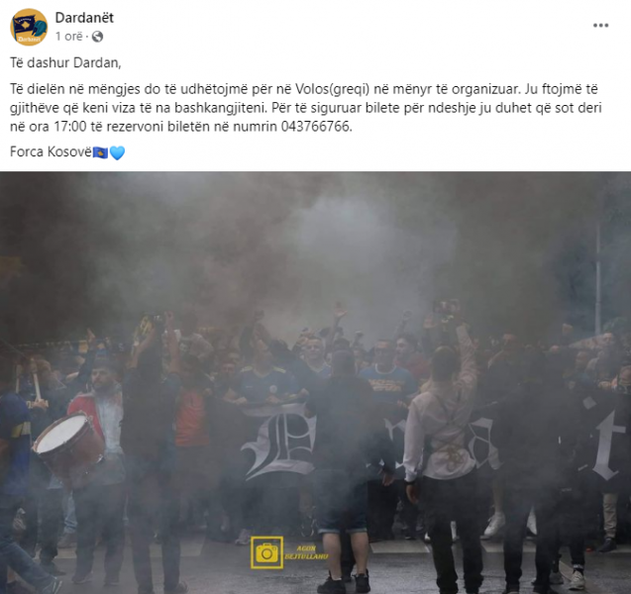This screenshot has width=631, height=594.
Task: Open the Dardanët page name link
Action: tap(84, 18)
